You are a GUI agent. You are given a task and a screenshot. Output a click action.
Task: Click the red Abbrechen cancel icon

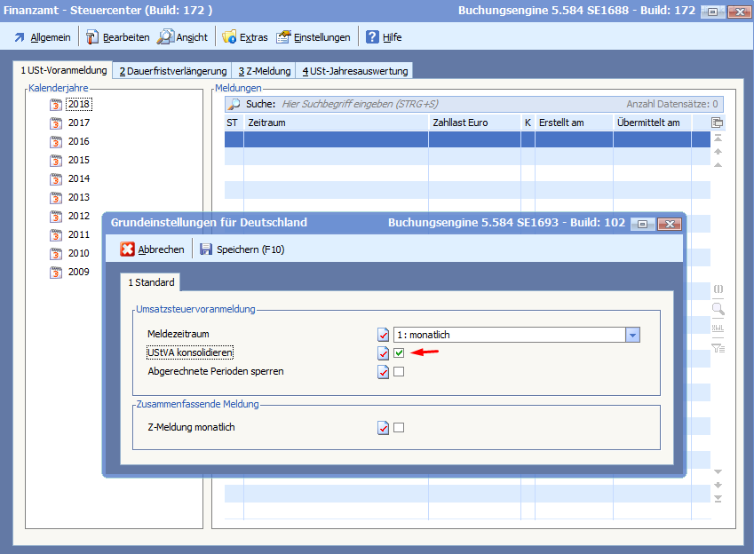point(128,250)
